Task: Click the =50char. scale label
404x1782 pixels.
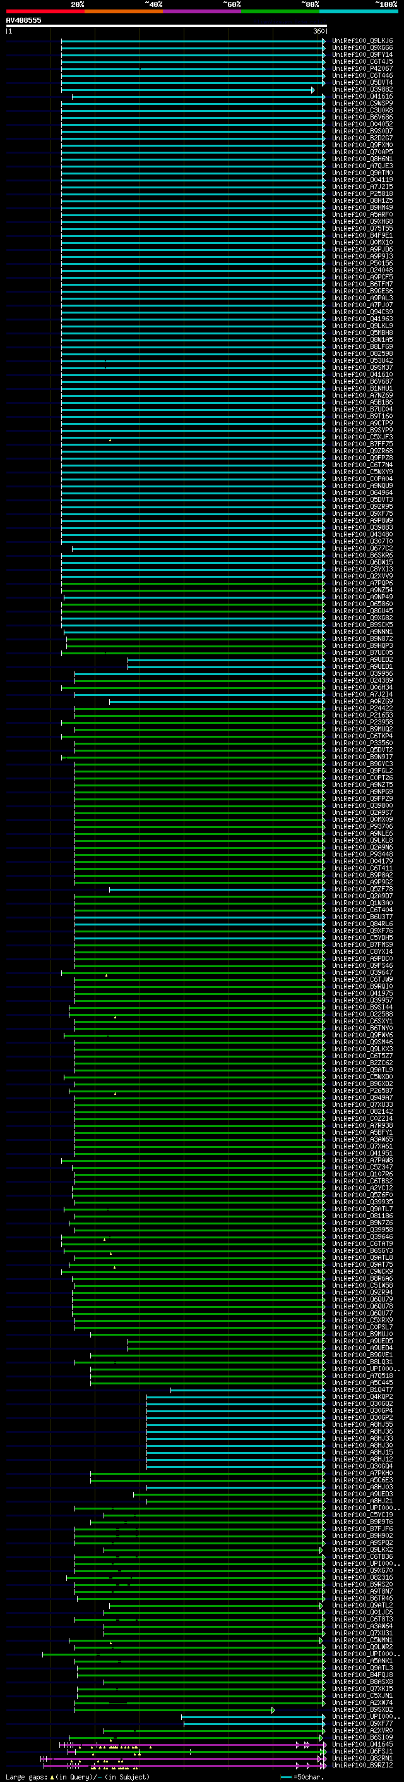Action: (x=308, y=1776)
